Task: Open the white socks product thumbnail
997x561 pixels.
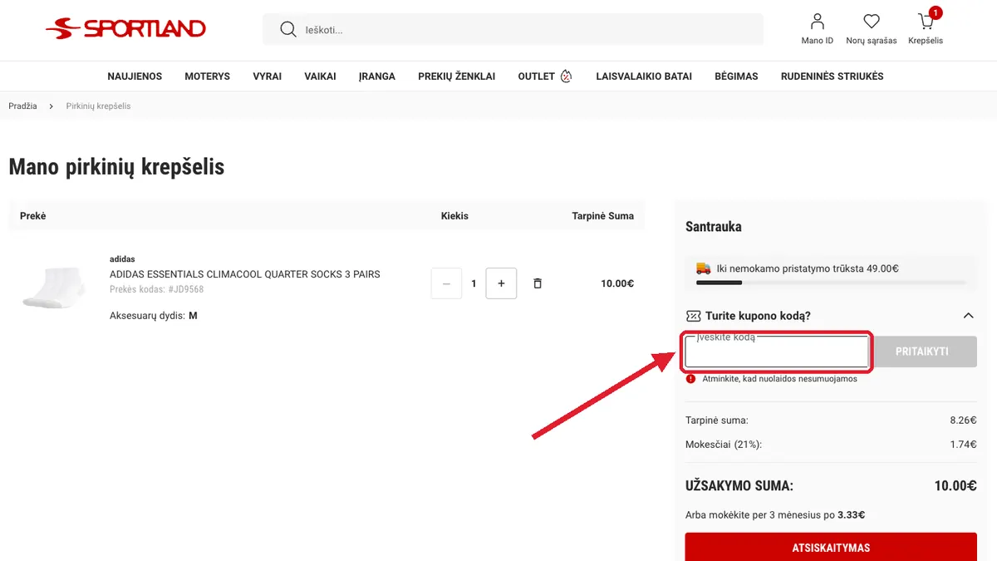Action: click(x=52, y=288)
